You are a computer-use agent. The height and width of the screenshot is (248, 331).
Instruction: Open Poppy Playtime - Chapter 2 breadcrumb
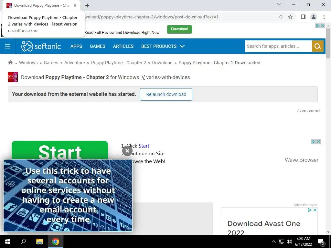tap(118, 63)
